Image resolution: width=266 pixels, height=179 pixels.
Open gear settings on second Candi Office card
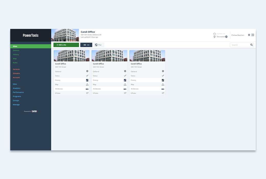pos(125,71)
